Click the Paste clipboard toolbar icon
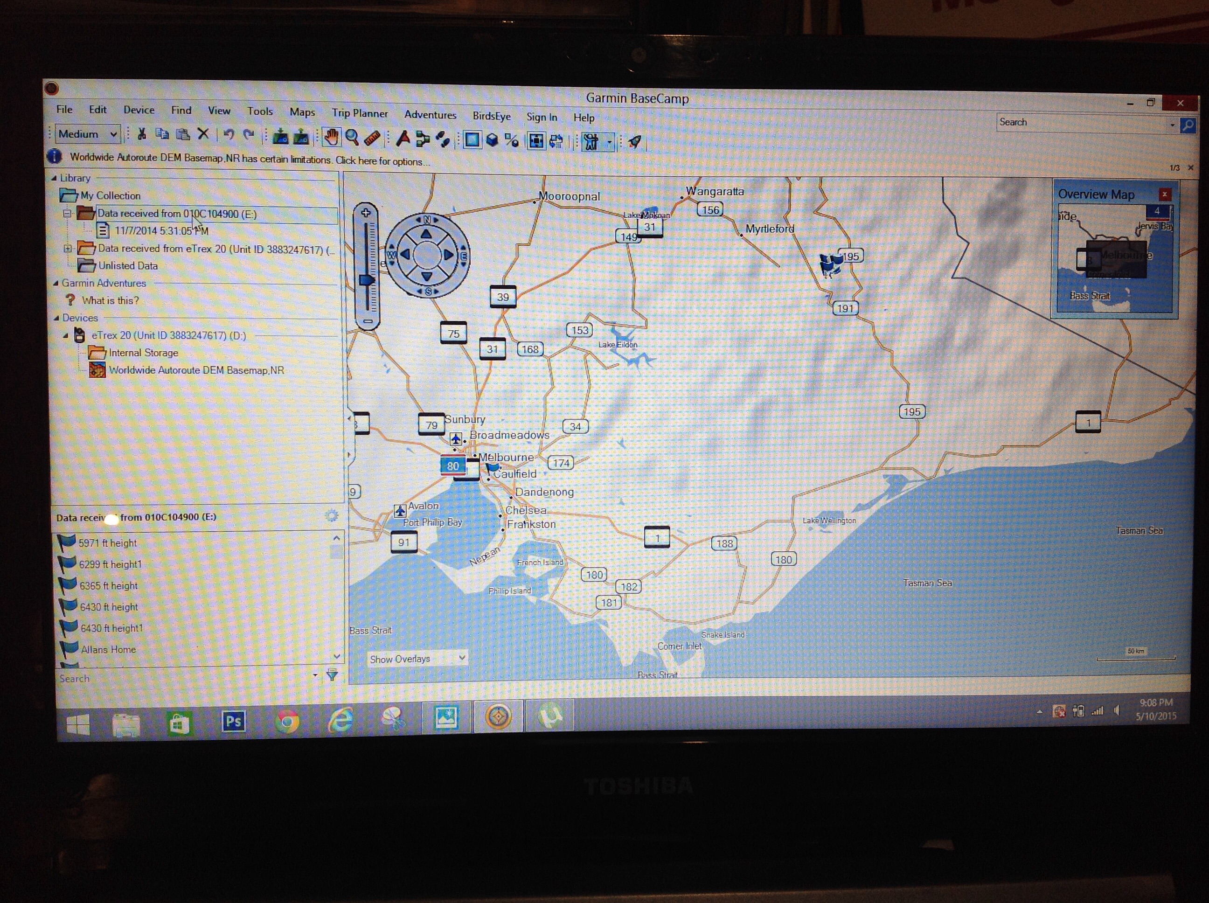This screenshot has height=903, width=1209. click(x=182, y=134)
